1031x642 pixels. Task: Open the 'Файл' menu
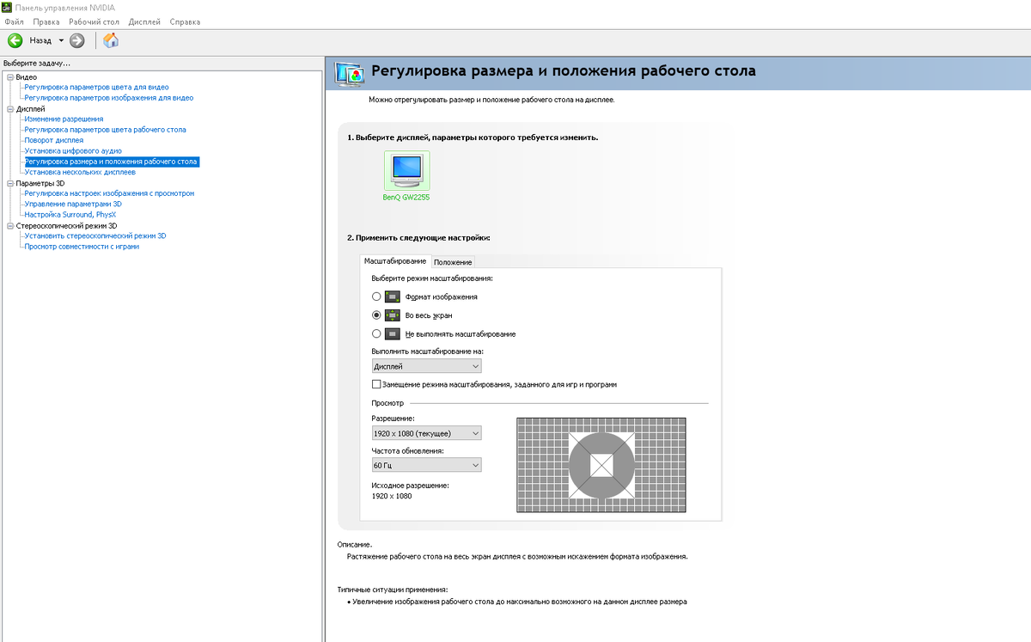click(15, 21)
